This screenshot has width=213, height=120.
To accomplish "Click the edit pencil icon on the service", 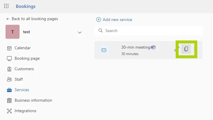I will [176, 49].
